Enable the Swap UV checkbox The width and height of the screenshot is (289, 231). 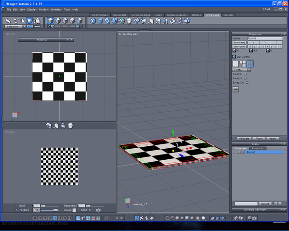click(x=247, y=82)
